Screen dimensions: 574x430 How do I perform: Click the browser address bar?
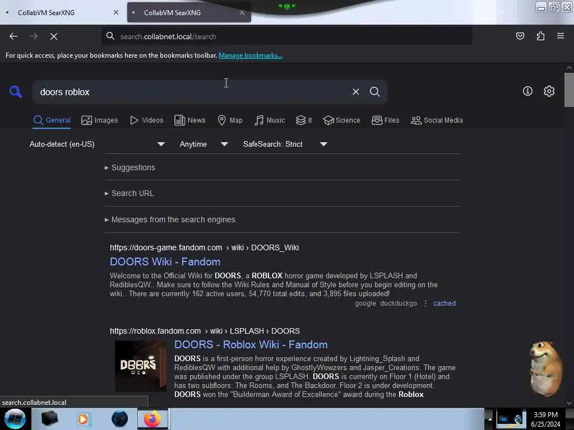pyautogui.click(x=287, y=36)
